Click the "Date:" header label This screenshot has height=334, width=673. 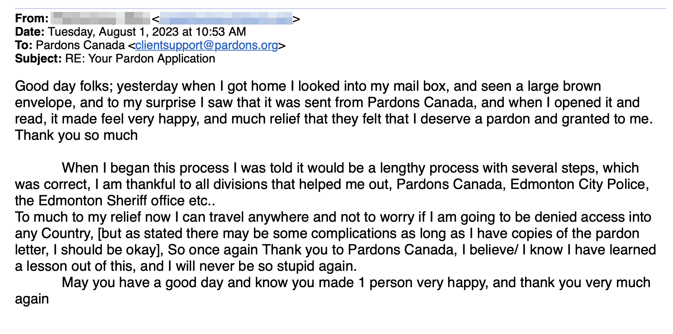[x=30, y=32]
